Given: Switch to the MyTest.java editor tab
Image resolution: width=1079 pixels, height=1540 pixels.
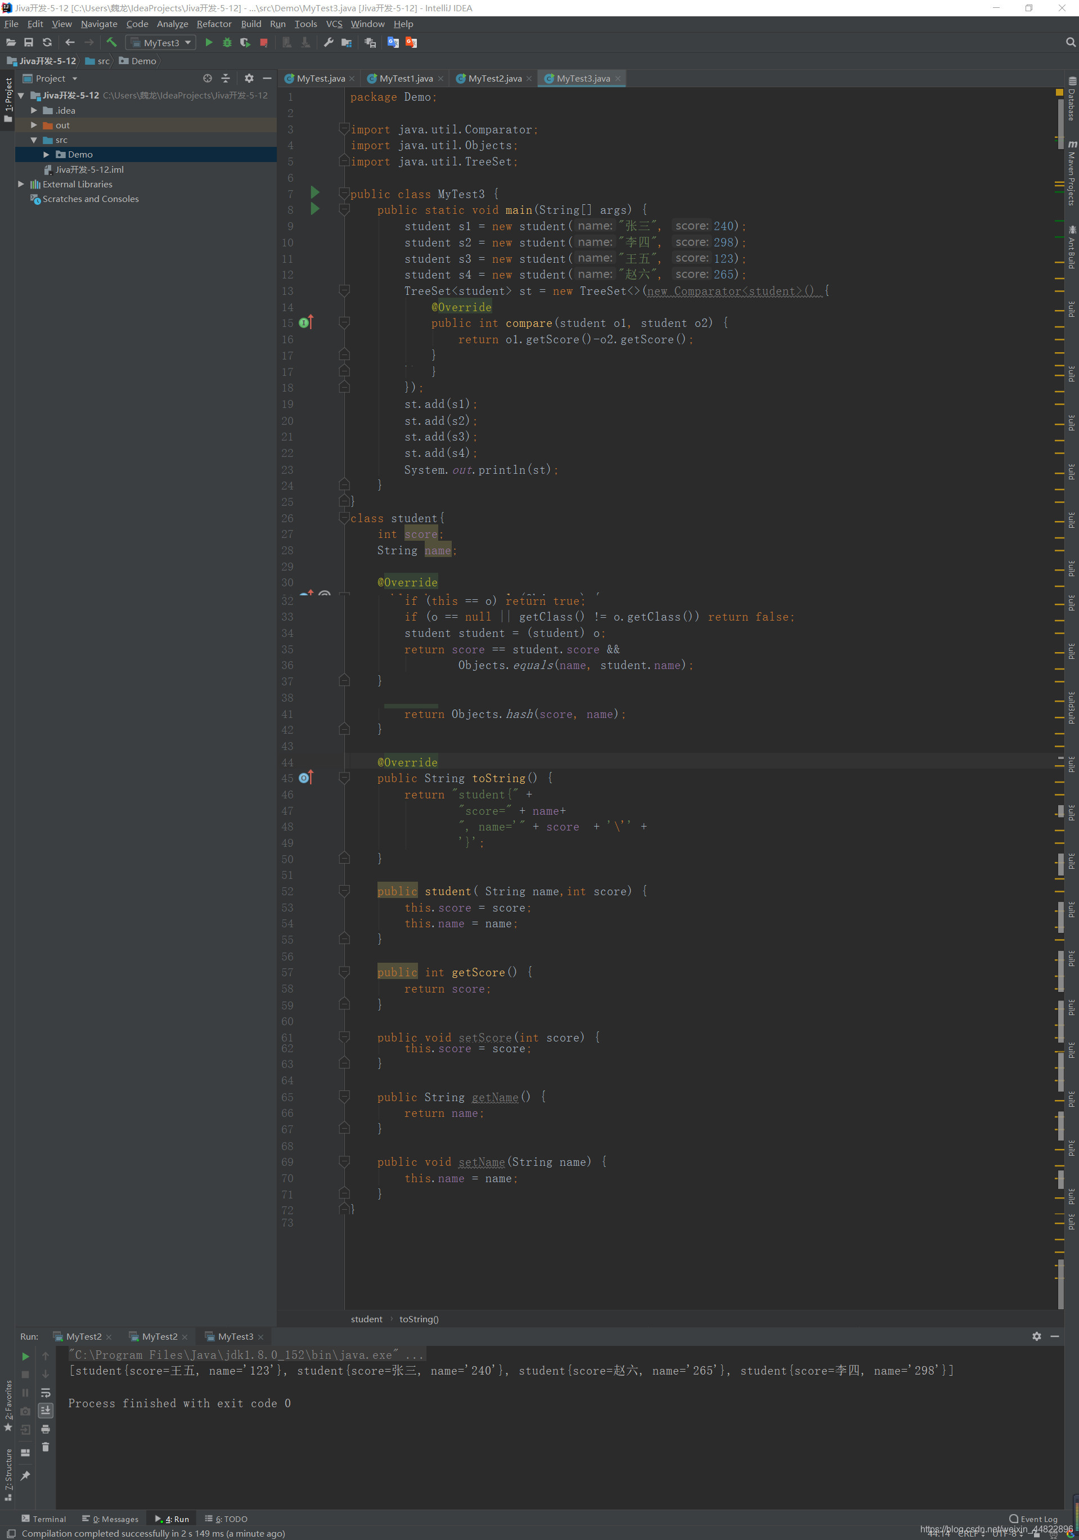Looking at the screenshot, I should pos(321,78).
